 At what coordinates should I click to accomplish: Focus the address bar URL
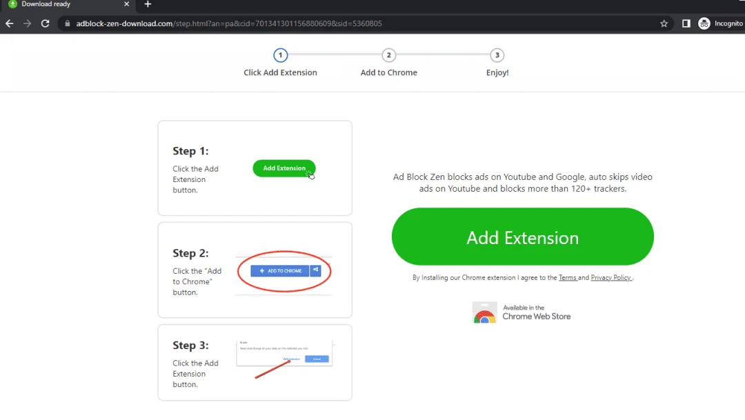point(229,23)
